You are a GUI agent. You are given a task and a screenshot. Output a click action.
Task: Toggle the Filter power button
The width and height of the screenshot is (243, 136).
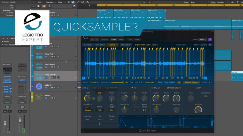click(x=152, y=88)
